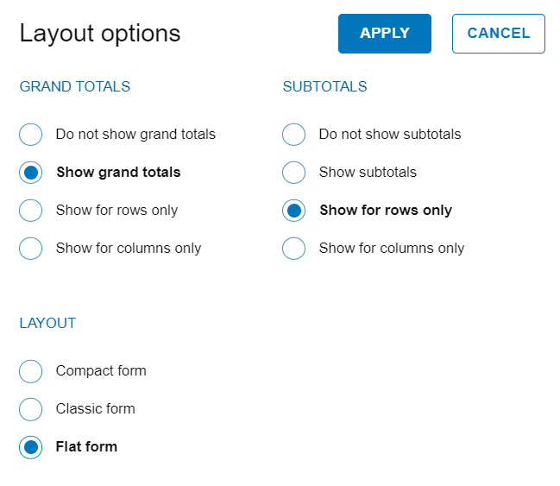560x486 pixels.
Task: Click the 'Classic form' label text
Action: click(95, 409)
